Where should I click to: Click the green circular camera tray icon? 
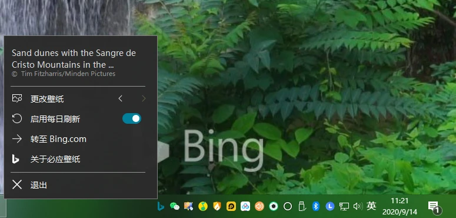point(274,206)
